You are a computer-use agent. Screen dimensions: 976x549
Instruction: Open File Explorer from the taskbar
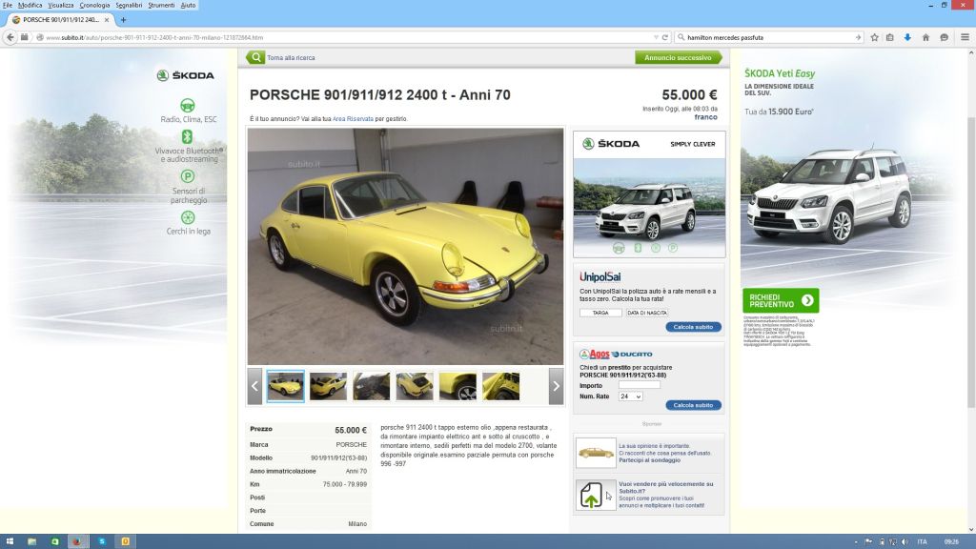31,541
